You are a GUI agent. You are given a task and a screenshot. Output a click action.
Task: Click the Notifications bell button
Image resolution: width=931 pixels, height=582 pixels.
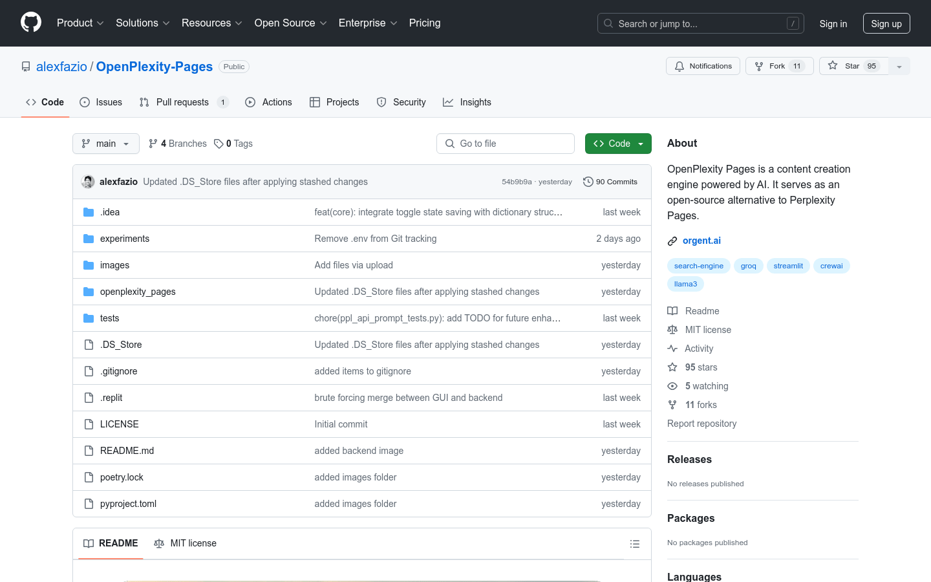coord(703,66)
